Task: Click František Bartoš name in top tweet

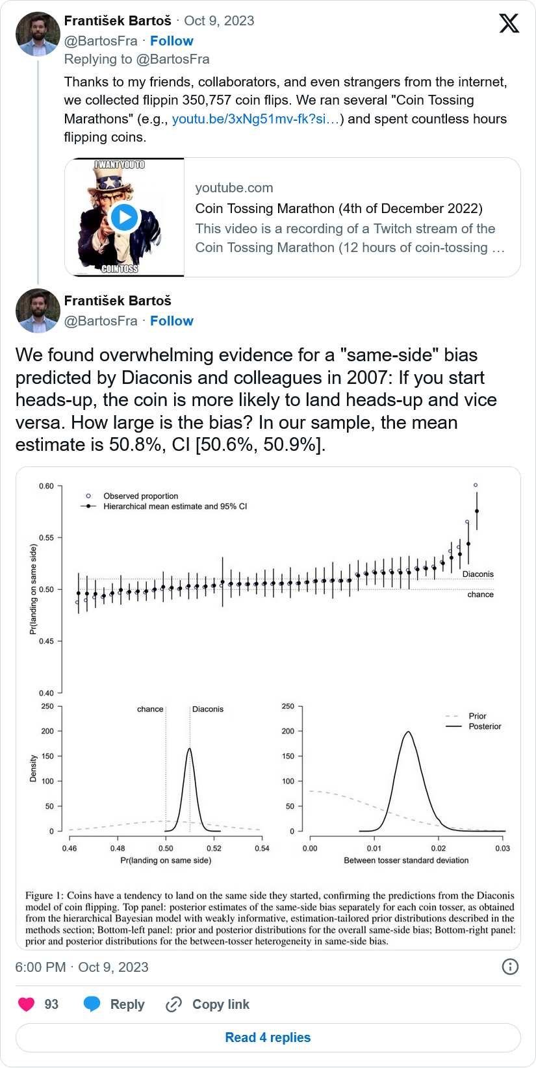Action: pyautogui.click(x=118, y=21)
